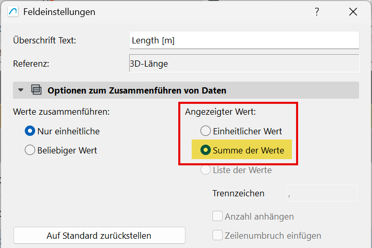Focus the Überschrift Text input field
372x248 pixels.
pos(244,40)
